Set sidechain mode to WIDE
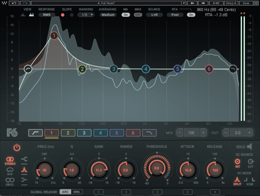Screen dimensions: 260x196 pyautogui.click(x=250, y=181)
